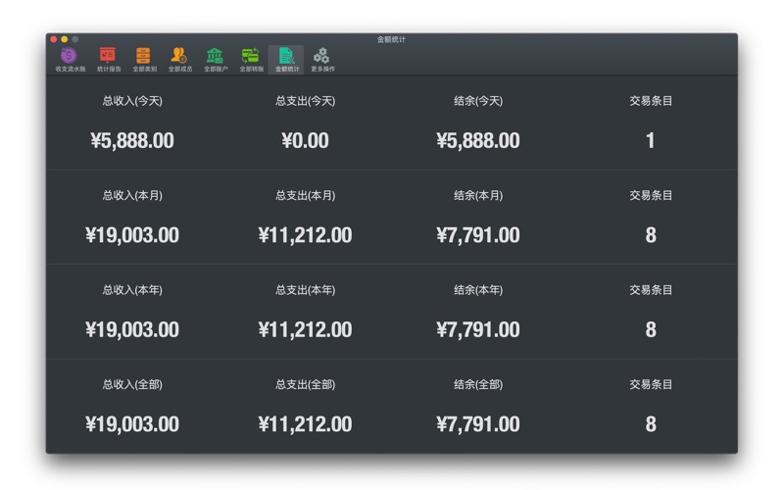Screen dimensions: 784x490
Task: Select ¥0.00 under 总支出(今天)
Action: [305, 140]
